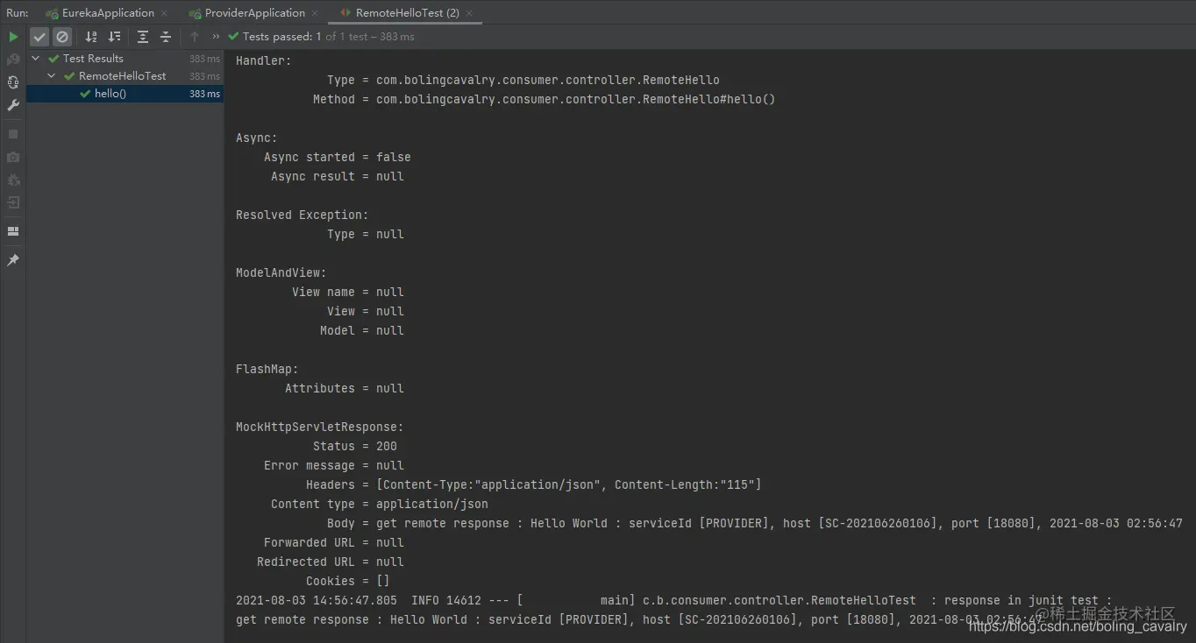The image size is (1196, 643).
Task: Click the Restore Layout icon
Action: (13, 231)
